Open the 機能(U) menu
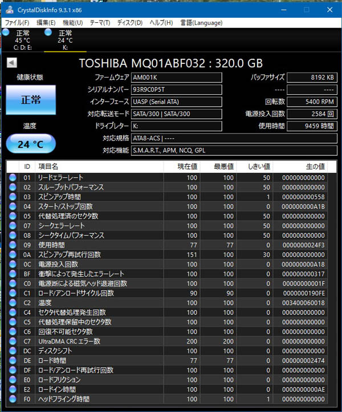This screenshot has height=412, width=342. pos(73,23)
